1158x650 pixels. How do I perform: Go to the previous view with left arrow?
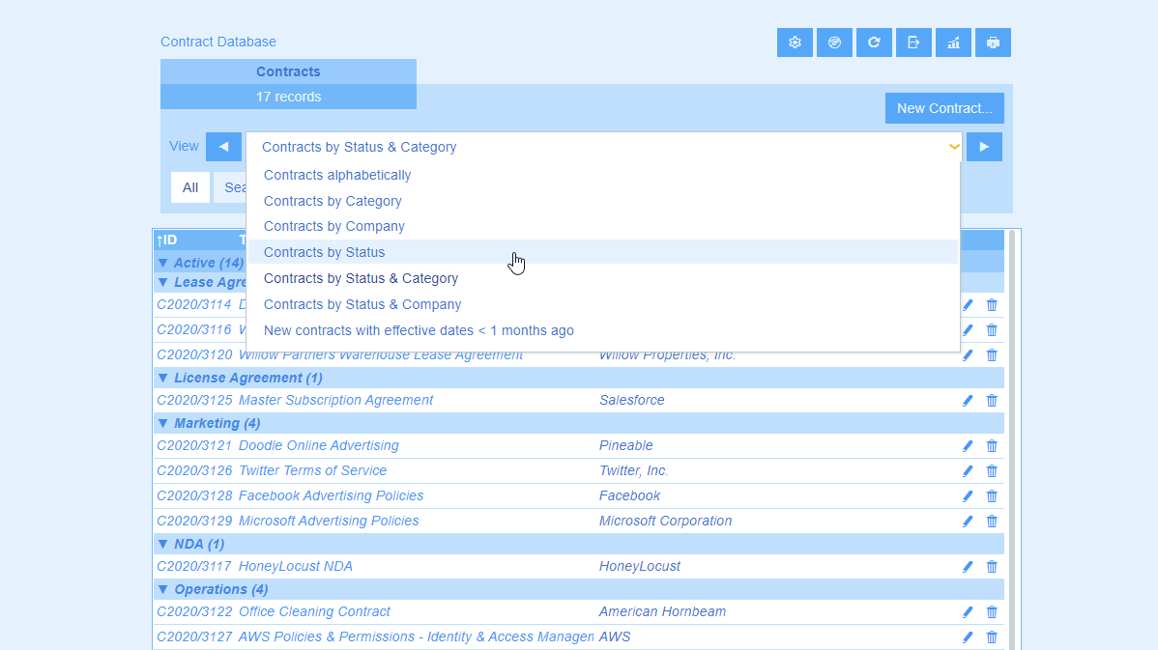pos(223,147)
